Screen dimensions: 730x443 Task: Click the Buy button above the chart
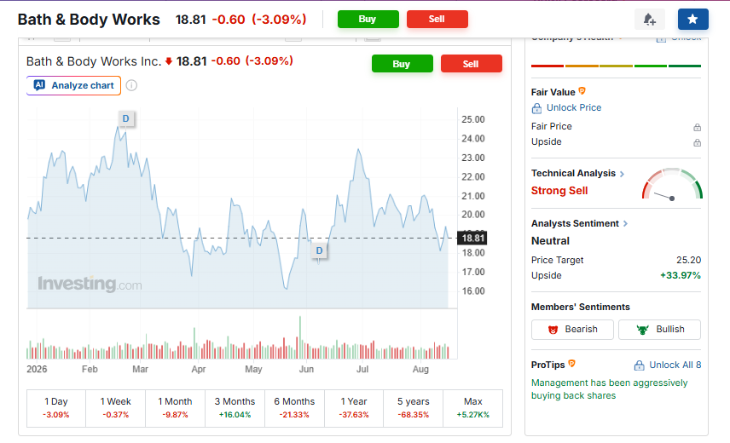[x=403, y=64]
